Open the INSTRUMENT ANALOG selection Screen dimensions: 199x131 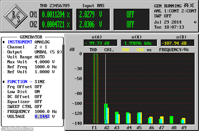click(42, 42)
